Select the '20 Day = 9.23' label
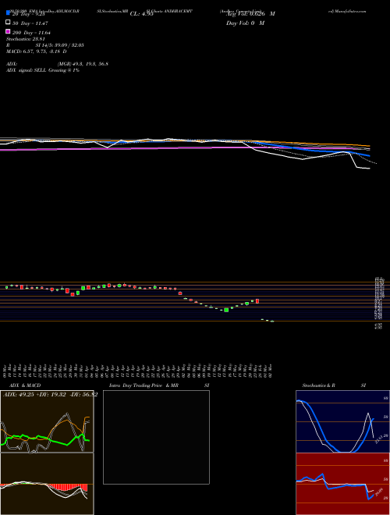 pos(30,14)
